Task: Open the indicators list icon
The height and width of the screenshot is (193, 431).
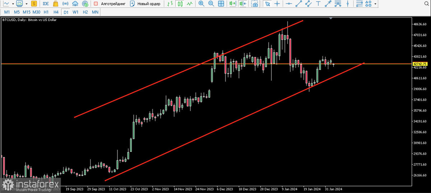Action: click(359, 4)
